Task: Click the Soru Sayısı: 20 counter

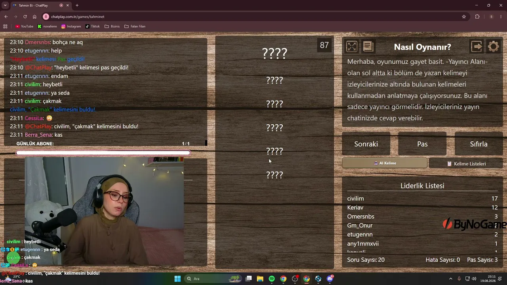Action: click(366, 260)
